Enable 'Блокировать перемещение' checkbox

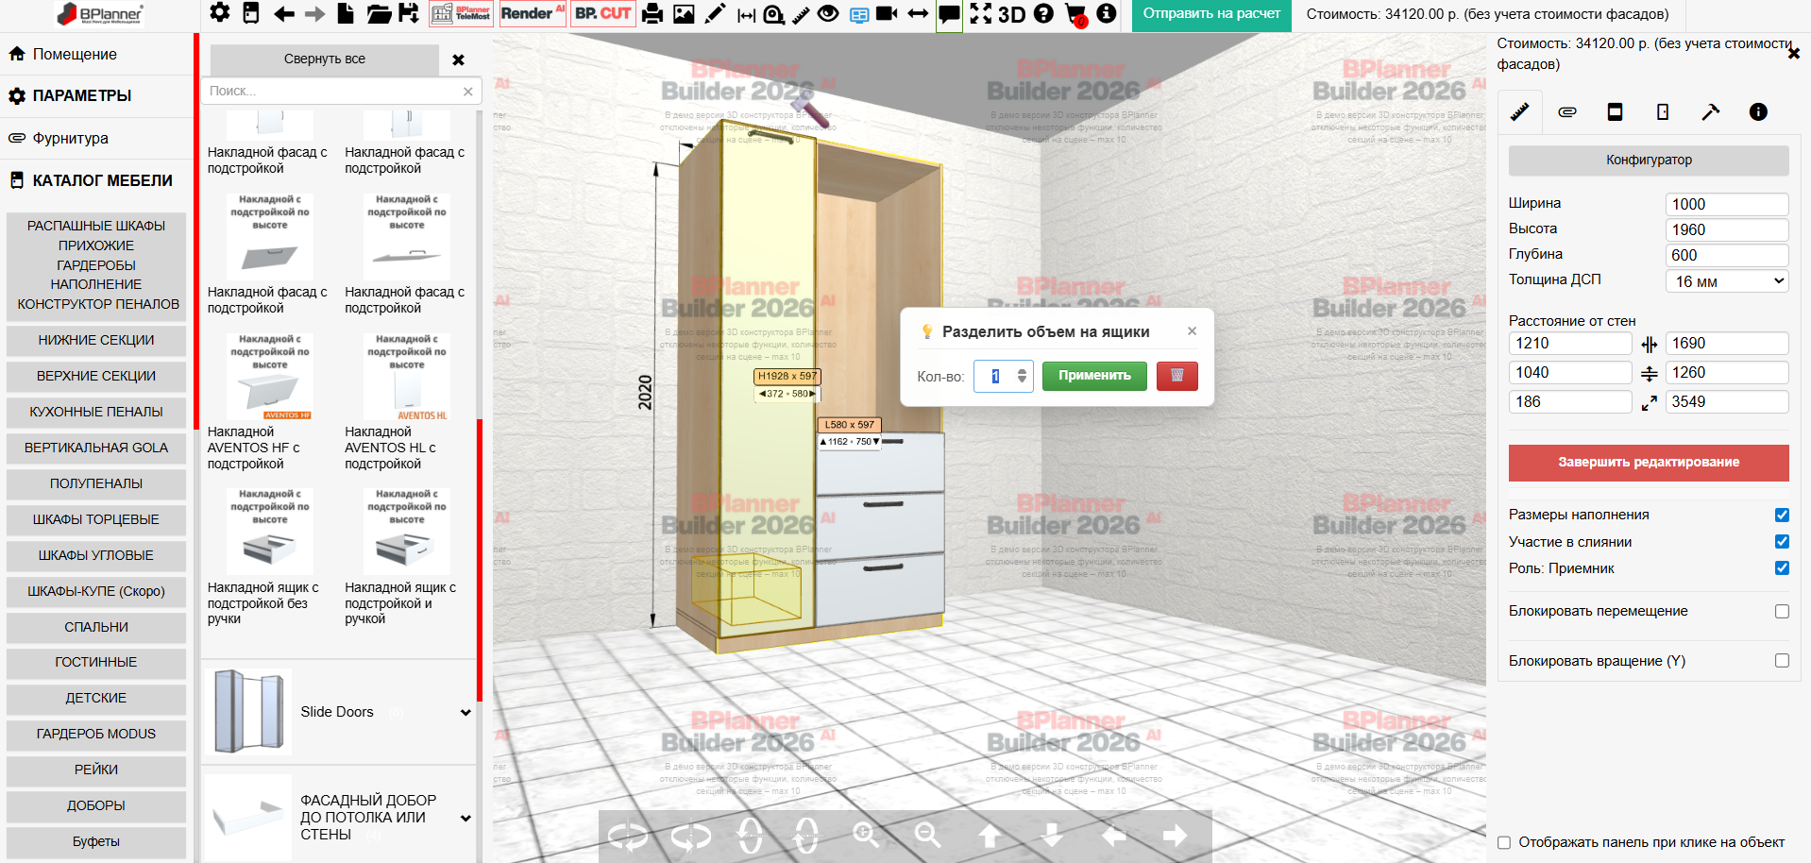(x=1782, y=611)
